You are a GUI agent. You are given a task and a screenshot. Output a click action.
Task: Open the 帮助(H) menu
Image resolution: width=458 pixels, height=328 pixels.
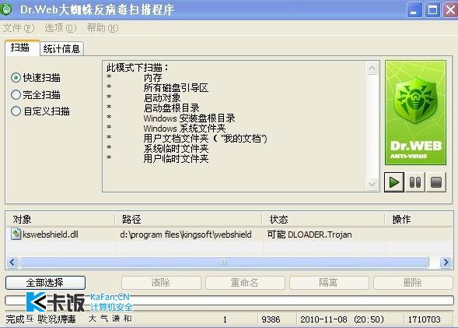pos(103,28)
